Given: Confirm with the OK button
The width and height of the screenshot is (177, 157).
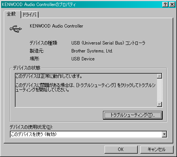Looking at the screenshot, I should 121,149.
